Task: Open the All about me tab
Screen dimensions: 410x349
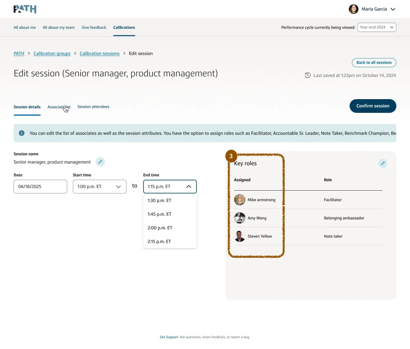Action: [x=25, y=27]
